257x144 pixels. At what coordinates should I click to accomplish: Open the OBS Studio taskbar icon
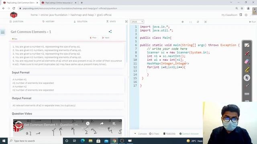pyautogui.click(x=122, y=141)
